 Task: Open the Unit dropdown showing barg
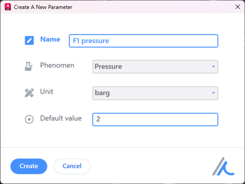tap(155, 93)
